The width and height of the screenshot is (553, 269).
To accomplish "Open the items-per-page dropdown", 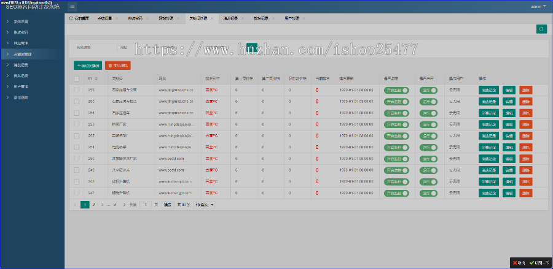I will pos(205,204).
